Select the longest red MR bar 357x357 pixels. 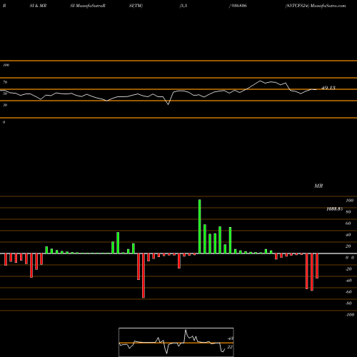(x=144, y=276)
